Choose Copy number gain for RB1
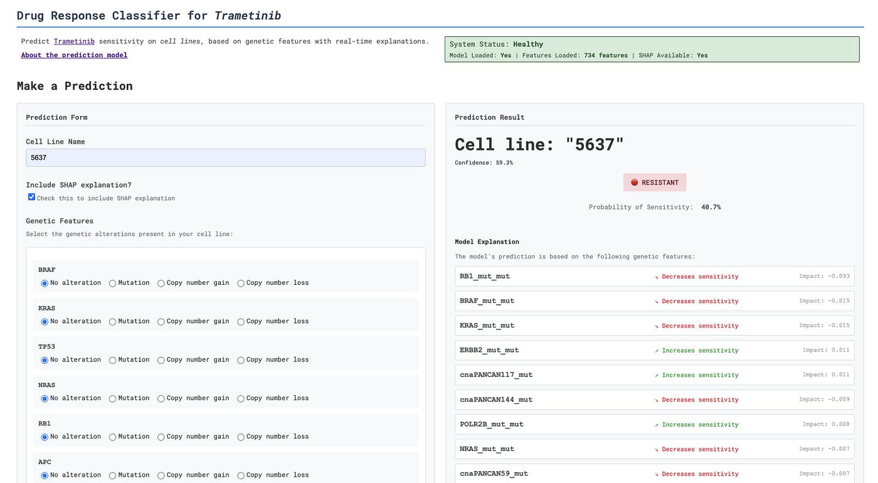Viewport: 878px width, 483px height. point(161,437)
